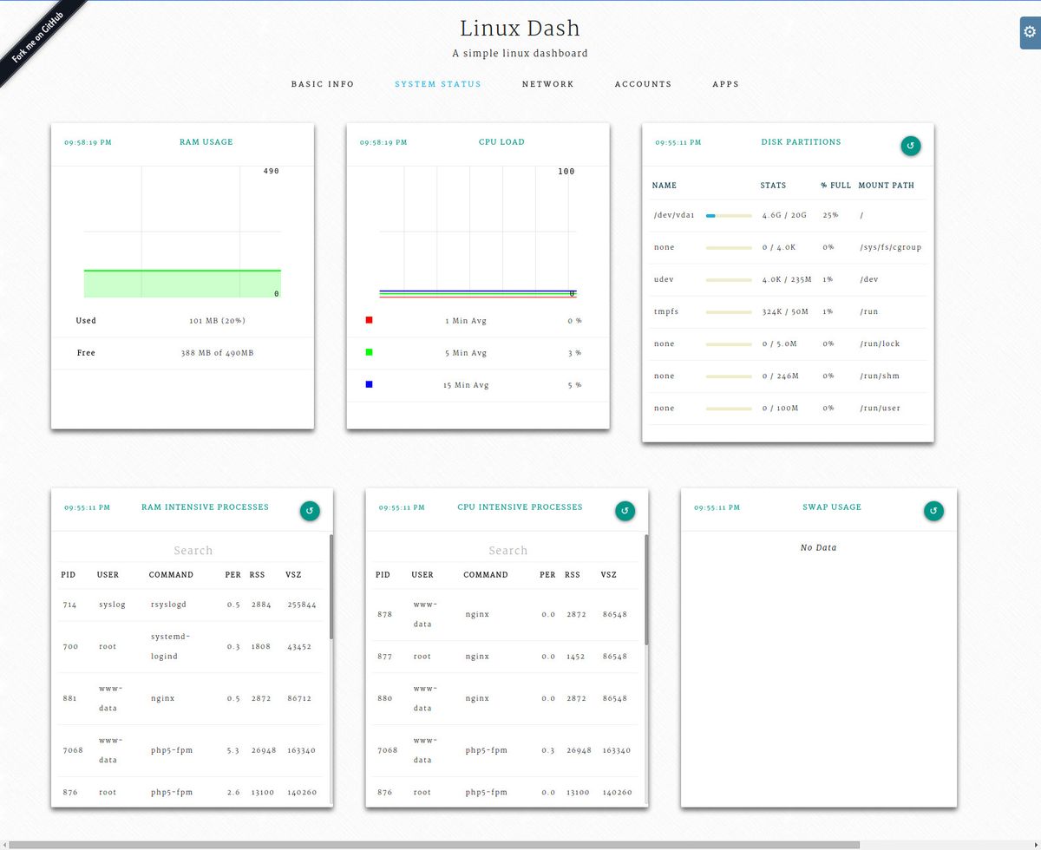Click the PID header in RAM processes
The height and width of the screenshot is (850, 1041).
pyautogui.click(x=68, y=575)
